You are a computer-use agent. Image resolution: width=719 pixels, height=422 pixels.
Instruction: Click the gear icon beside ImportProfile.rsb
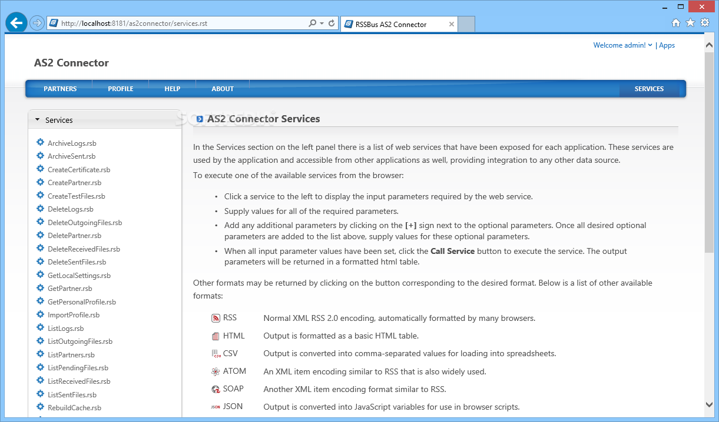40,314
